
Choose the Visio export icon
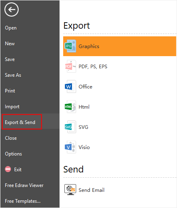coord(70,147)
